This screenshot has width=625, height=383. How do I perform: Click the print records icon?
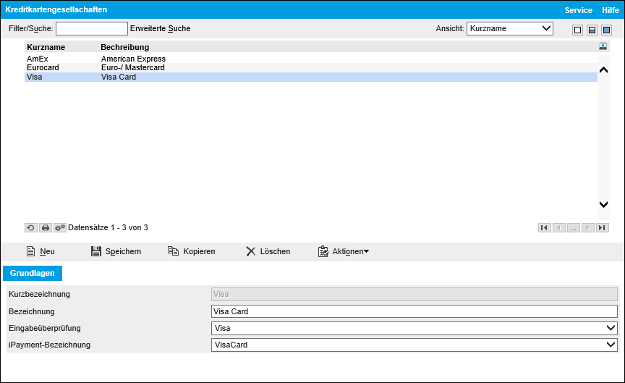click(x=45, y=227)
